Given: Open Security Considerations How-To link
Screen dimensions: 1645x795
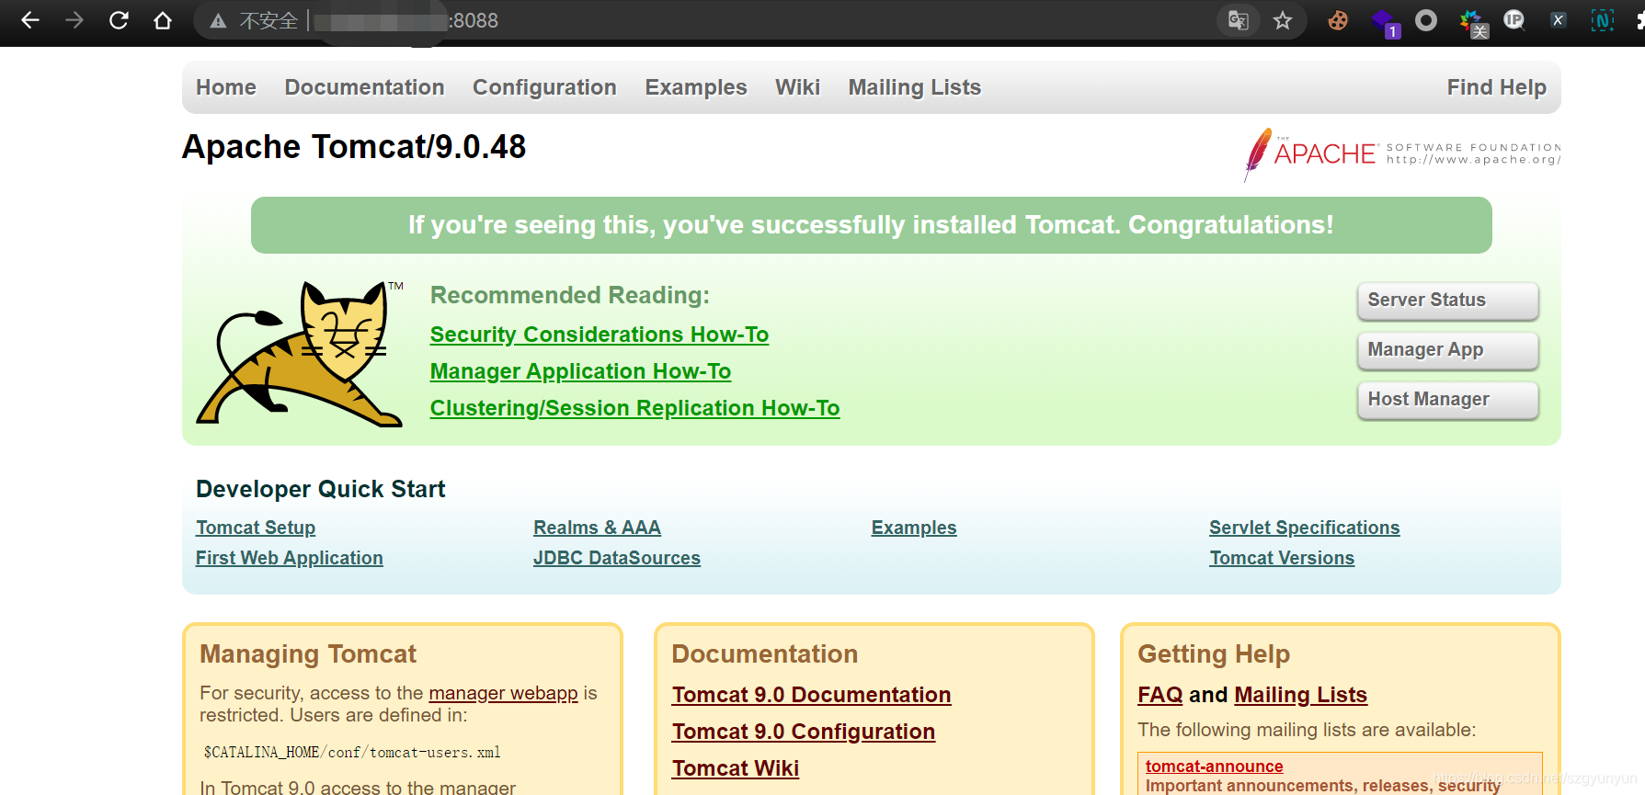Looking at the screenshot, I should [x=600, y=335].
